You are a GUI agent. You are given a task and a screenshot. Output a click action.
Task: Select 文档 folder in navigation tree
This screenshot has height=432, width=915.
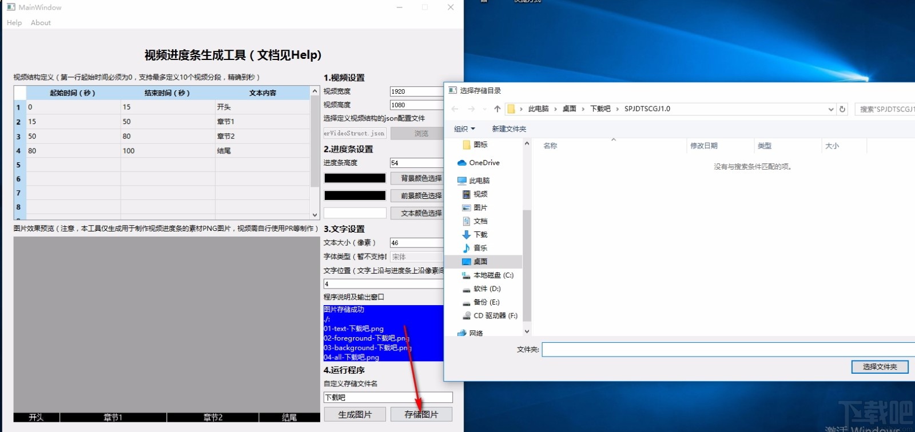coord(480,221)
